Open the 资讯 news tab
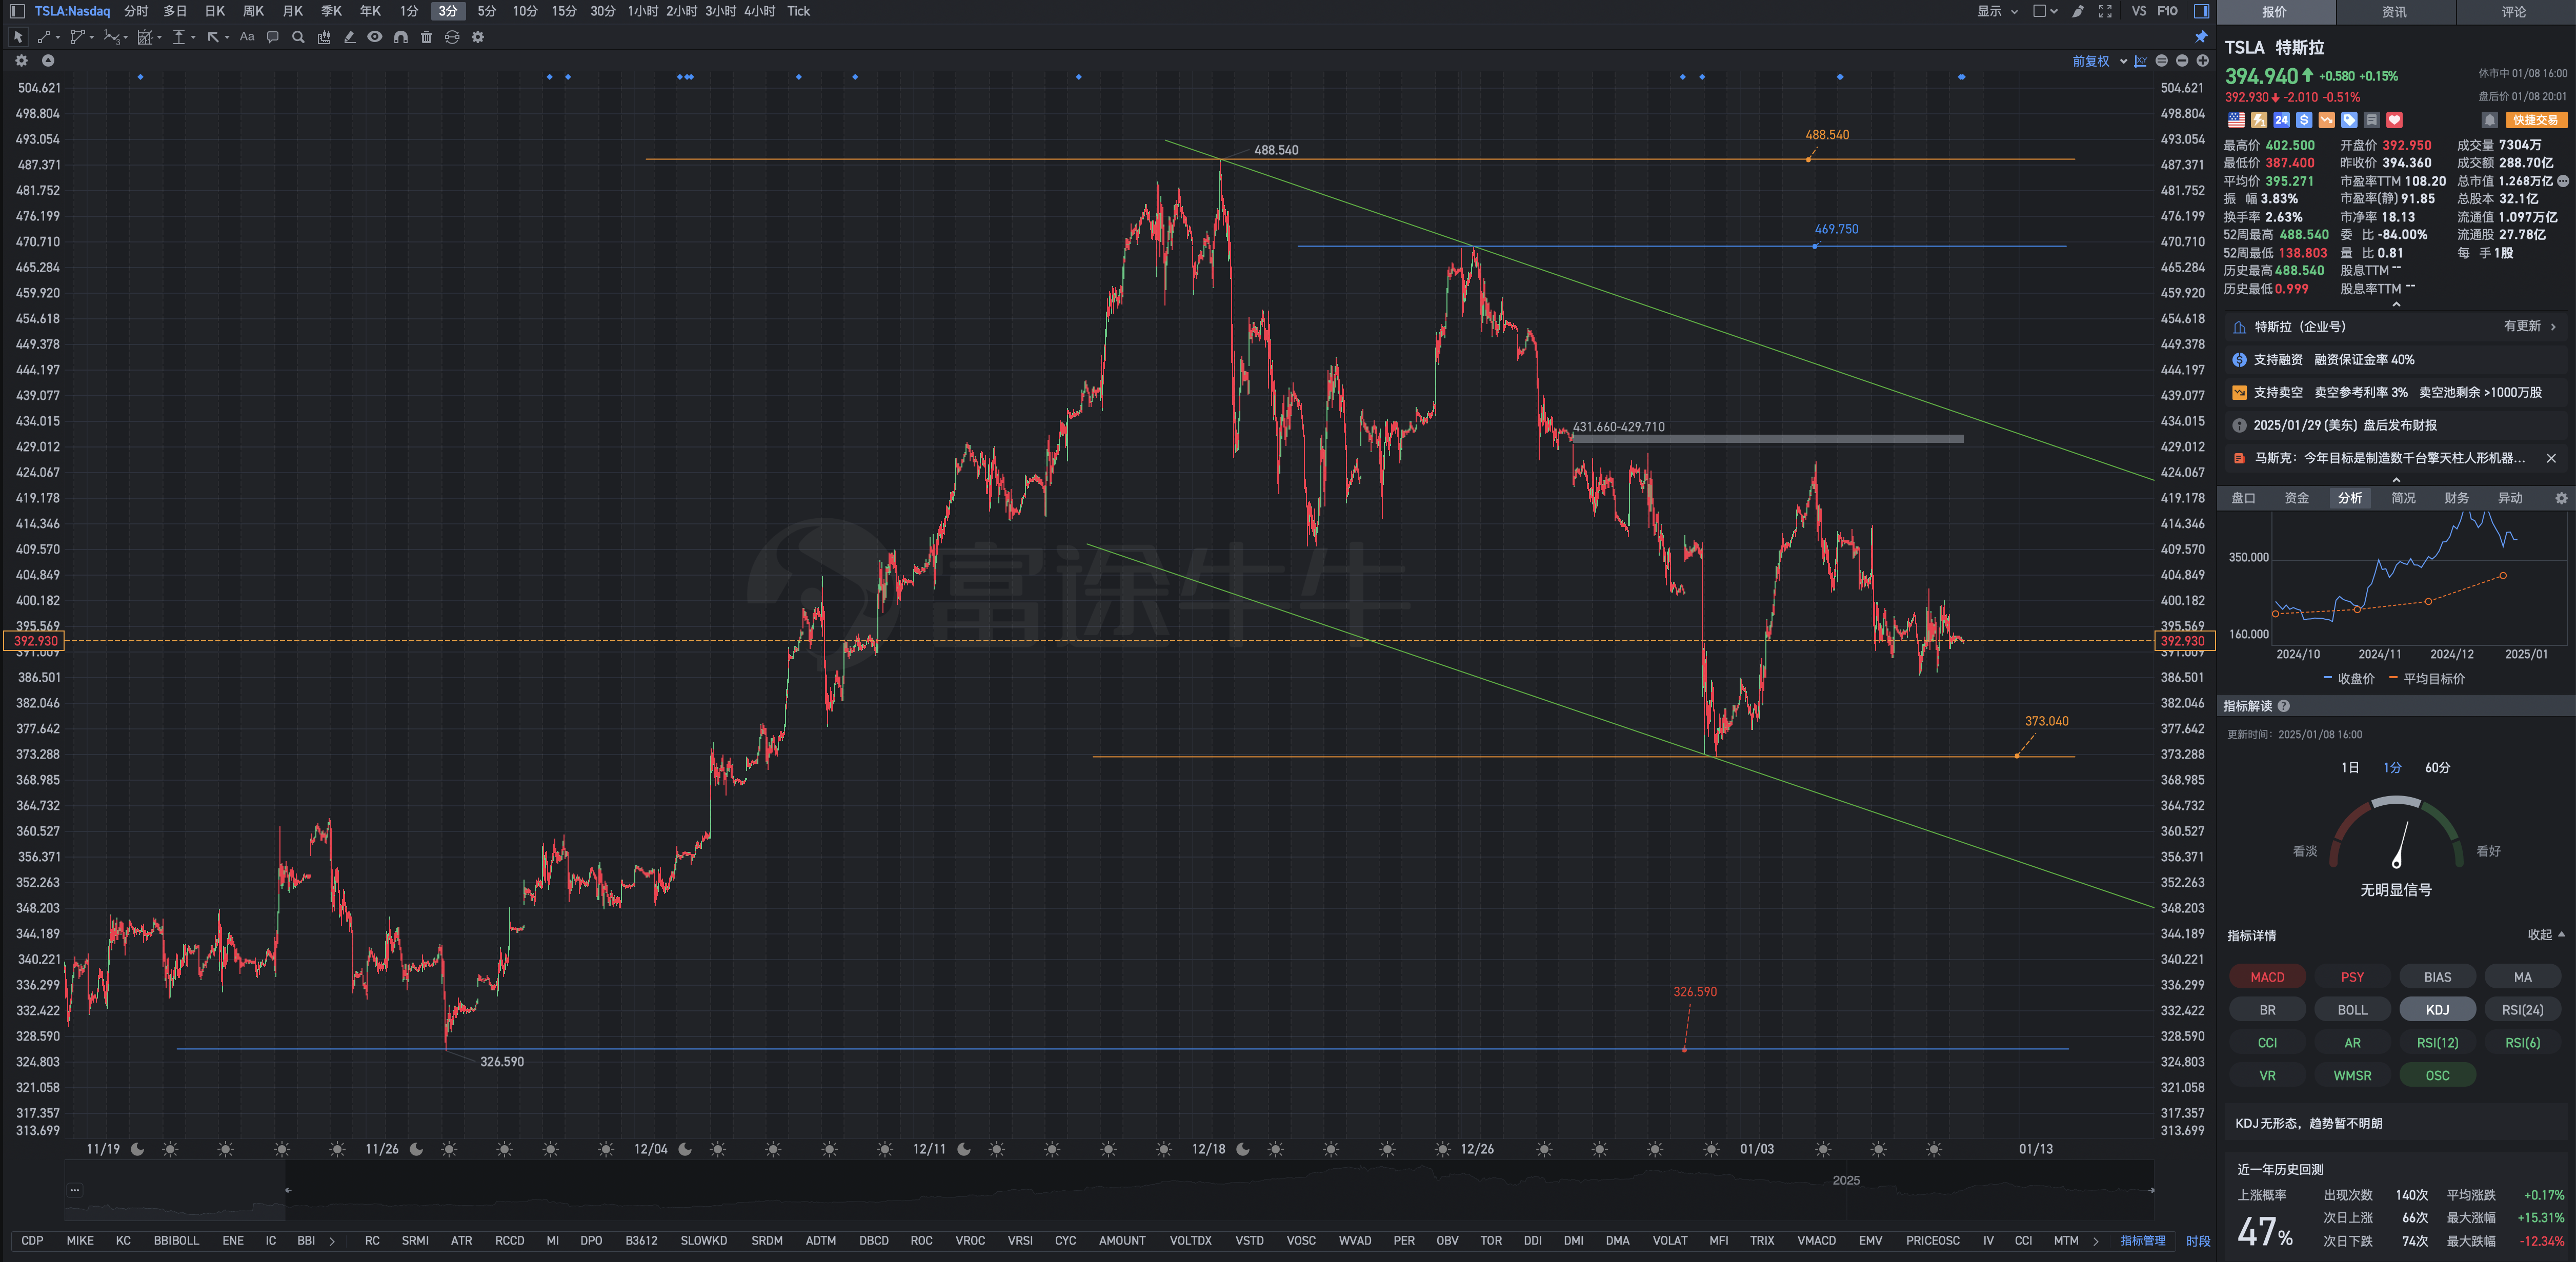 2394,12
